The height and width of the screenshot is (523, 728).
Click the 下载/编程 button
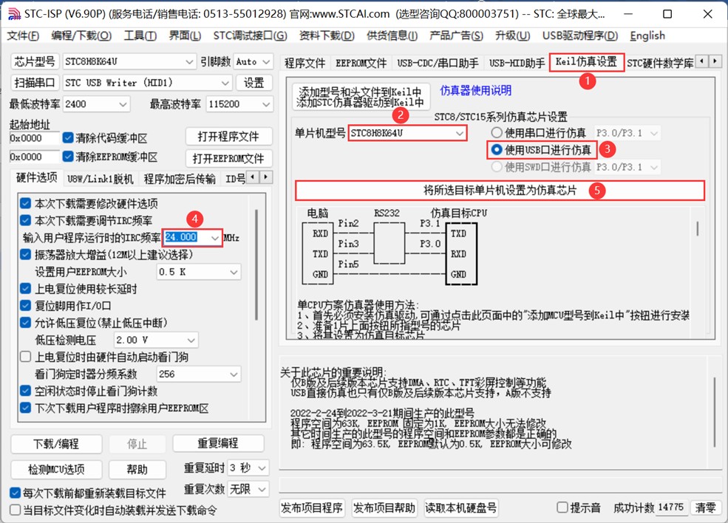pos(56,444)
